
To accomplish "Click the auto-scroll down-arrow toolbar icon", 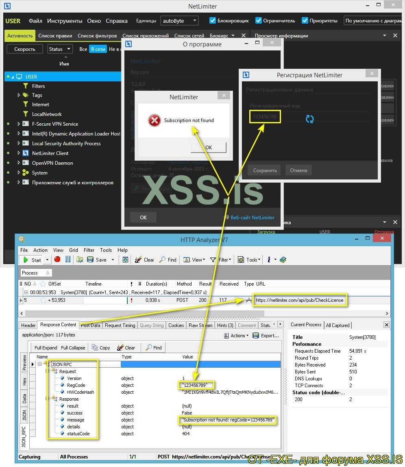I will pos(126,260).
